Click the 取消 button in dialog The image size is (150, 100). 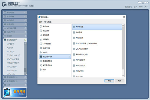[x=119, y=81]
